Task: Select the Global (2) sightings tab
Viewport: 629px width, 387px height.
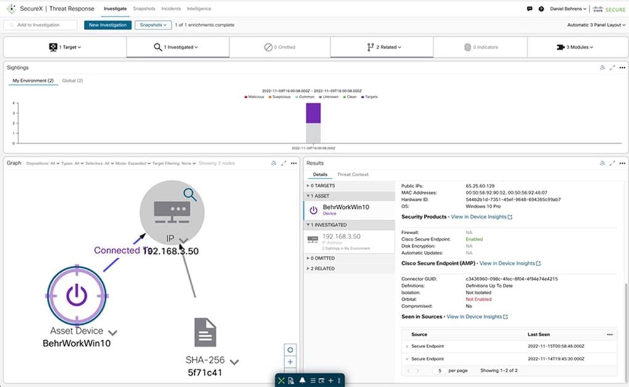Action: pos(73,81)
